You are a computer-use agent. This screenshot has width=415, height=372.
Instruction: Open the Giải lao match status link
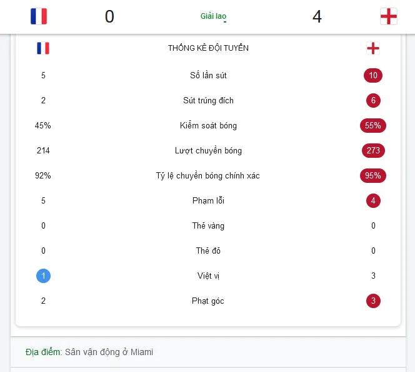213,16
